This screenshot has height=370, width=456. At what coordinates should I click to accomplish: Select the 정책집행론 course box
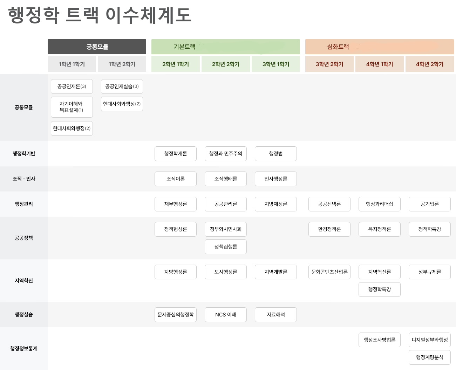coord(226,247)
